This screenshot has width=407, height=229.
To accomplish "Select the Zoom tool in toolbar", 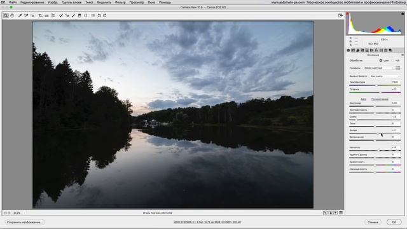I will click(x=6, y=15).
